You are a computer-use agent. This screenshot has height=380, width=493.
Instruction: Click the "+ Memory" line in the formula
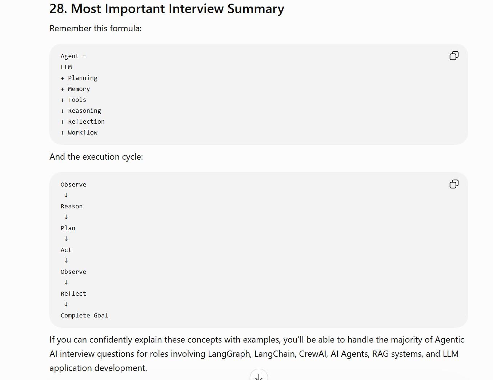pos(75,89)
